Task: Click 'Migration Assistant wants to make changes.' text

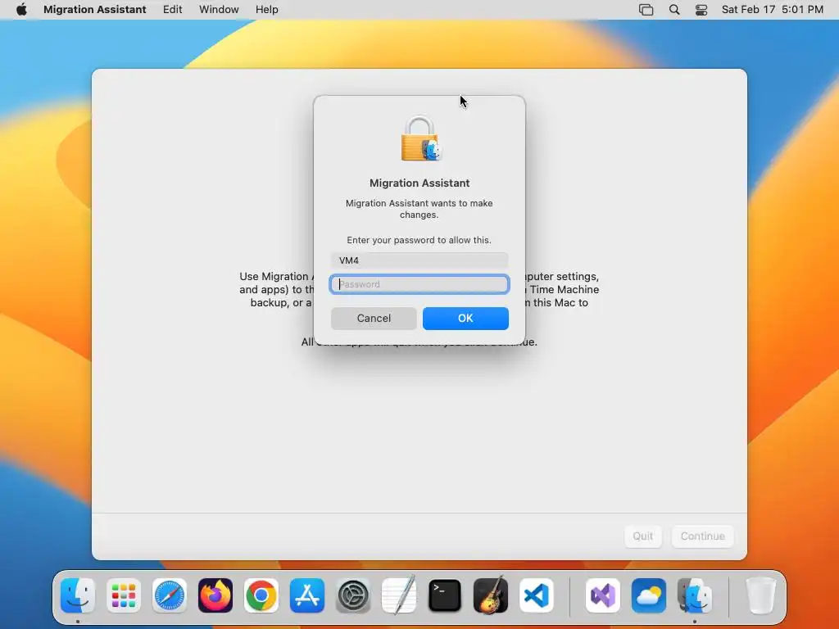Action: [x=419, y=209]
